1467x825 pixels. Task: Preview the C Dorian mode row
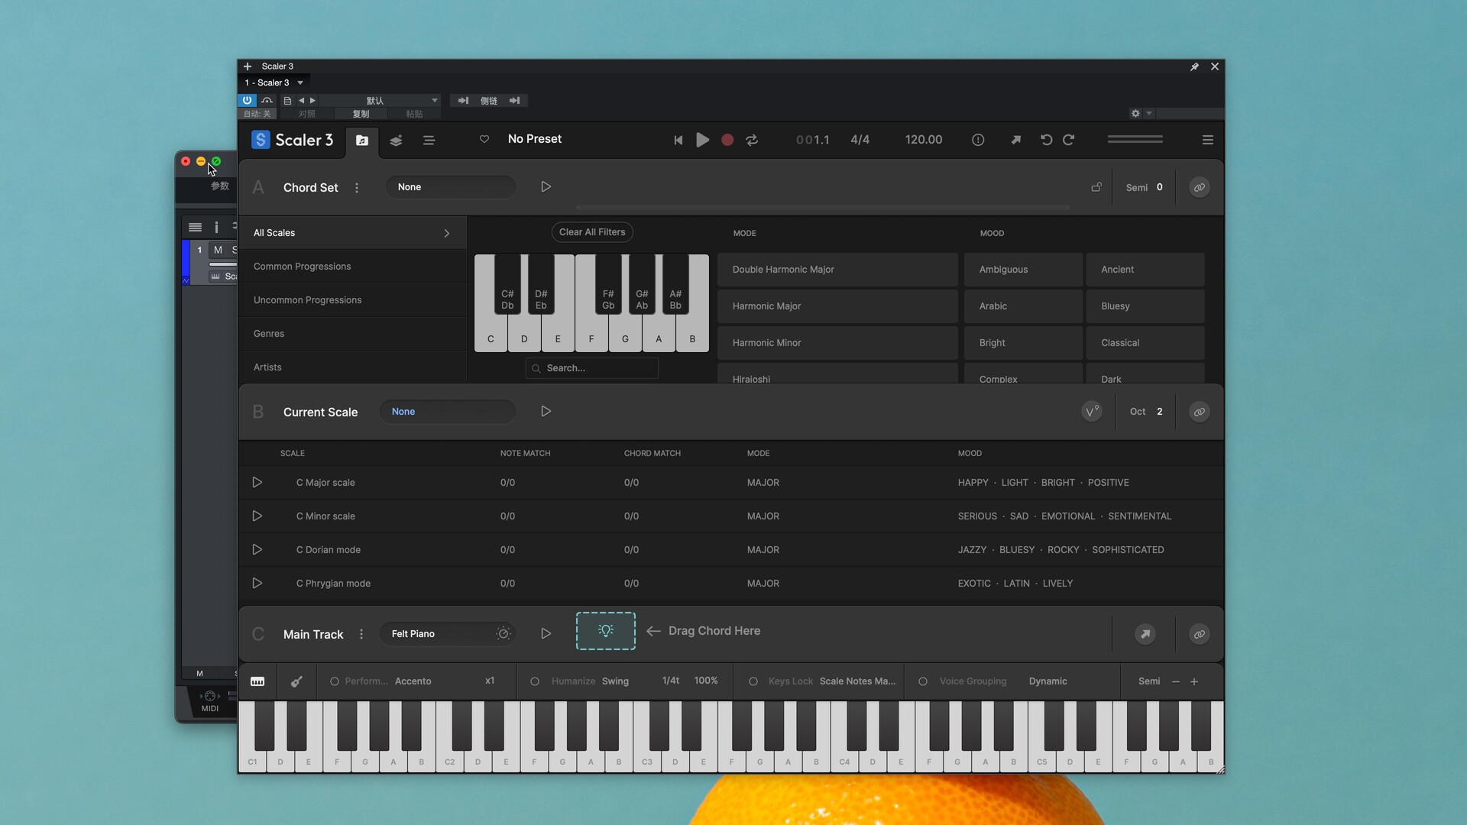click(257, 550)
